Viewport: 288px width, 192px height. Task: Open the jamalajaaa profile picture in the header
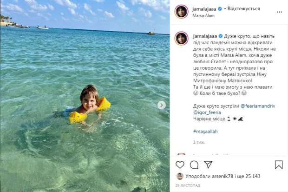coord(182,12)
